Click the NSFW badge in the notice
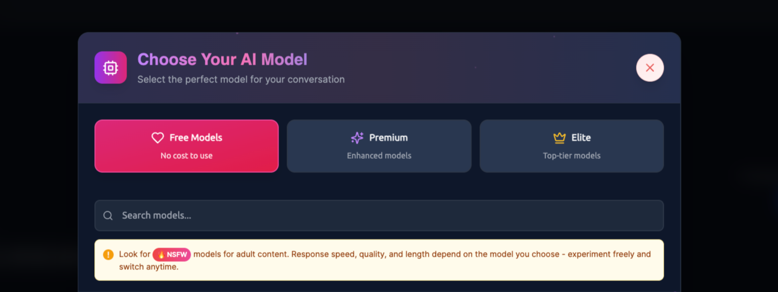The height and width of the screenshot is (292, 778). [x=172, y=254]
